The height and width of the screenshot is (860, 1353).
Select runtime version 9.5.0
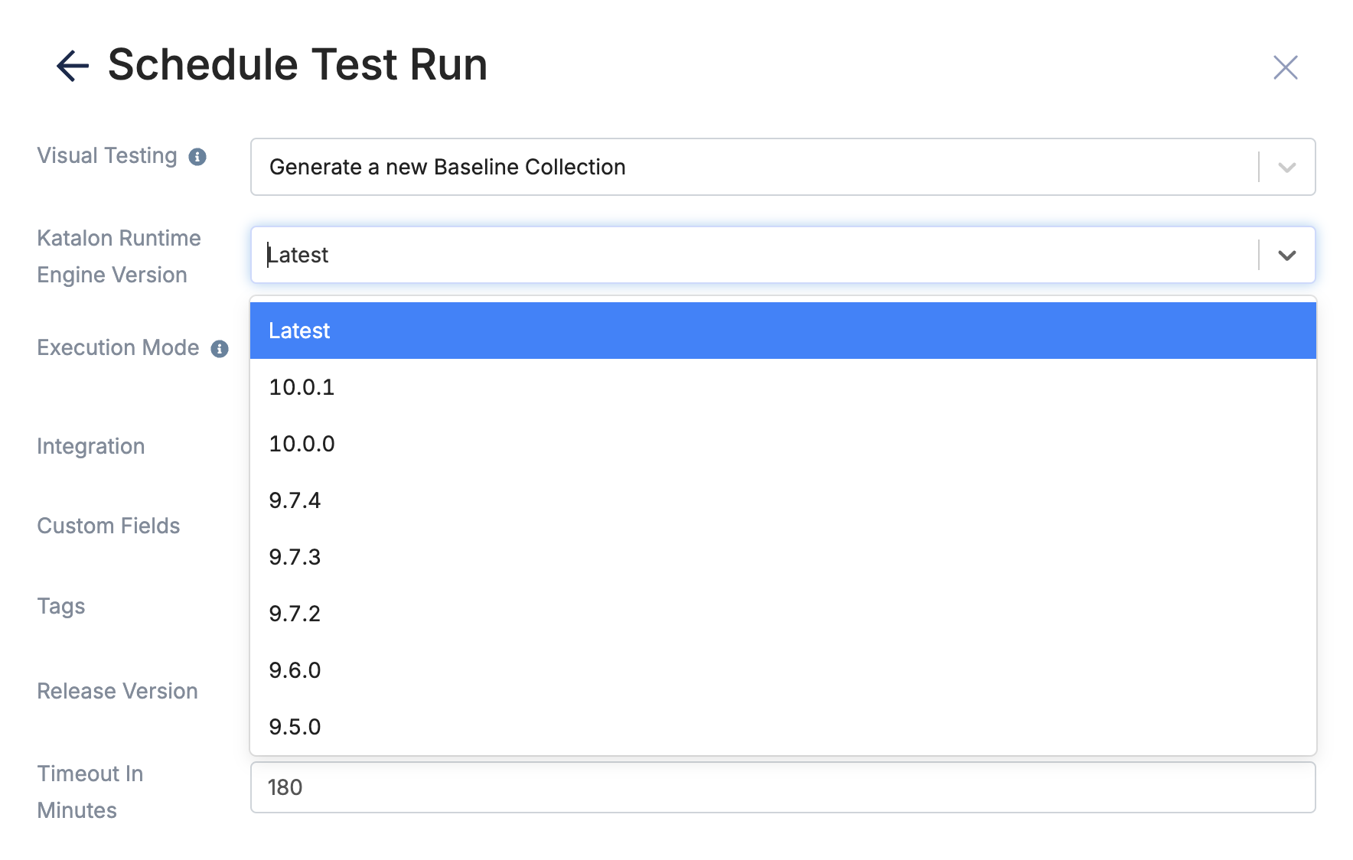(783, 727)
